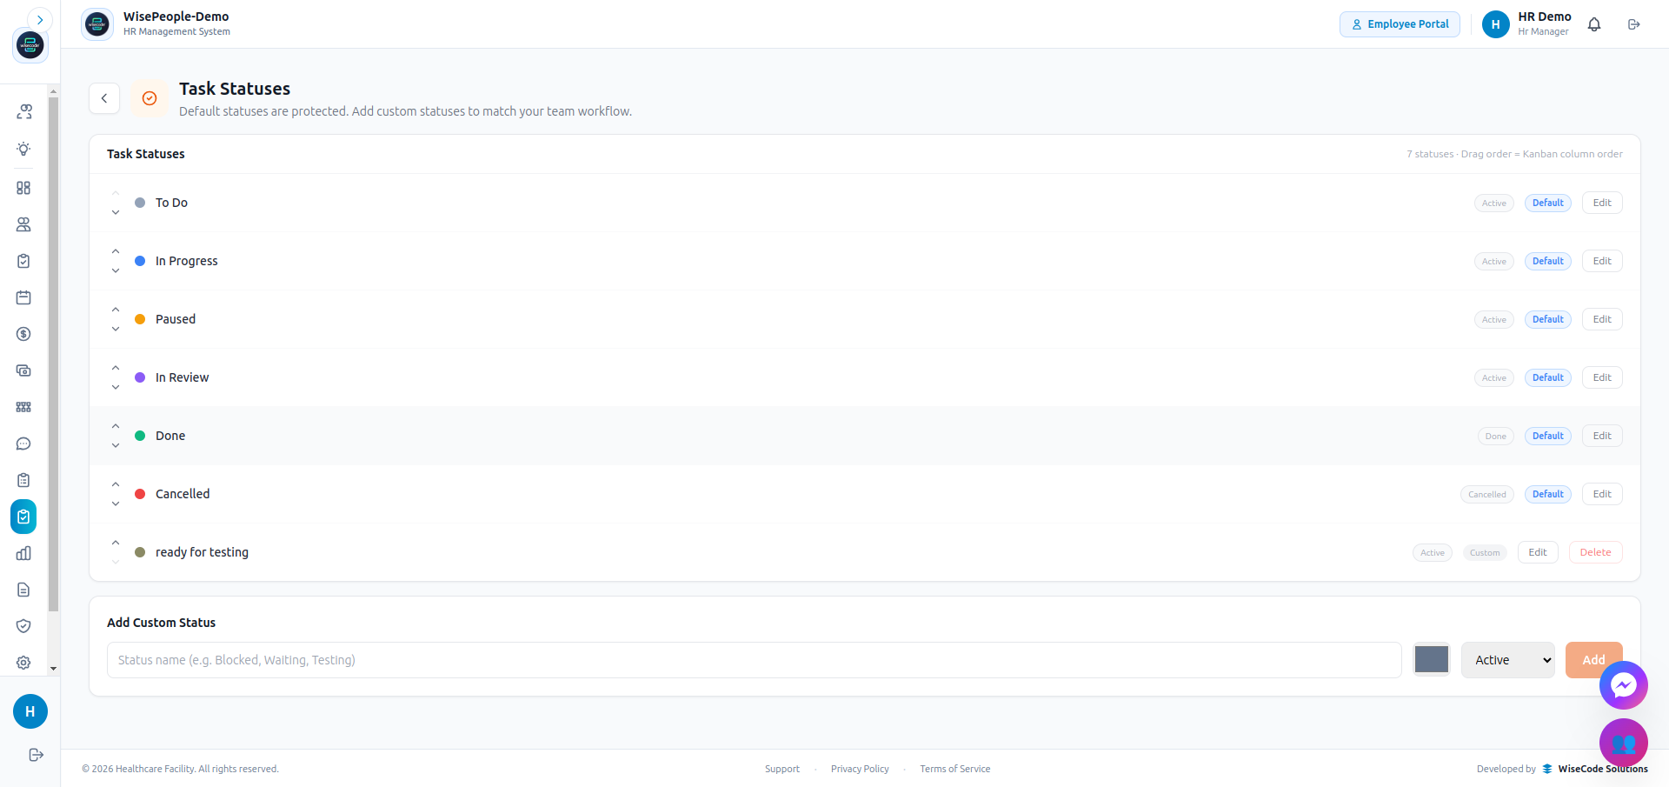Click the top-right logout icon
1669x787 pixels.
(1634, 24)
